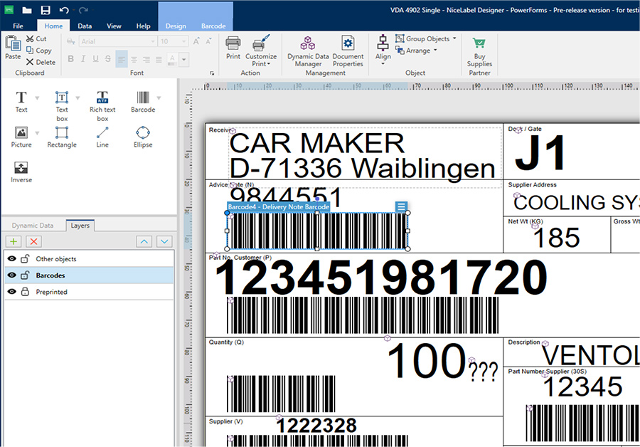Switch to the View tab

point(114,26)
